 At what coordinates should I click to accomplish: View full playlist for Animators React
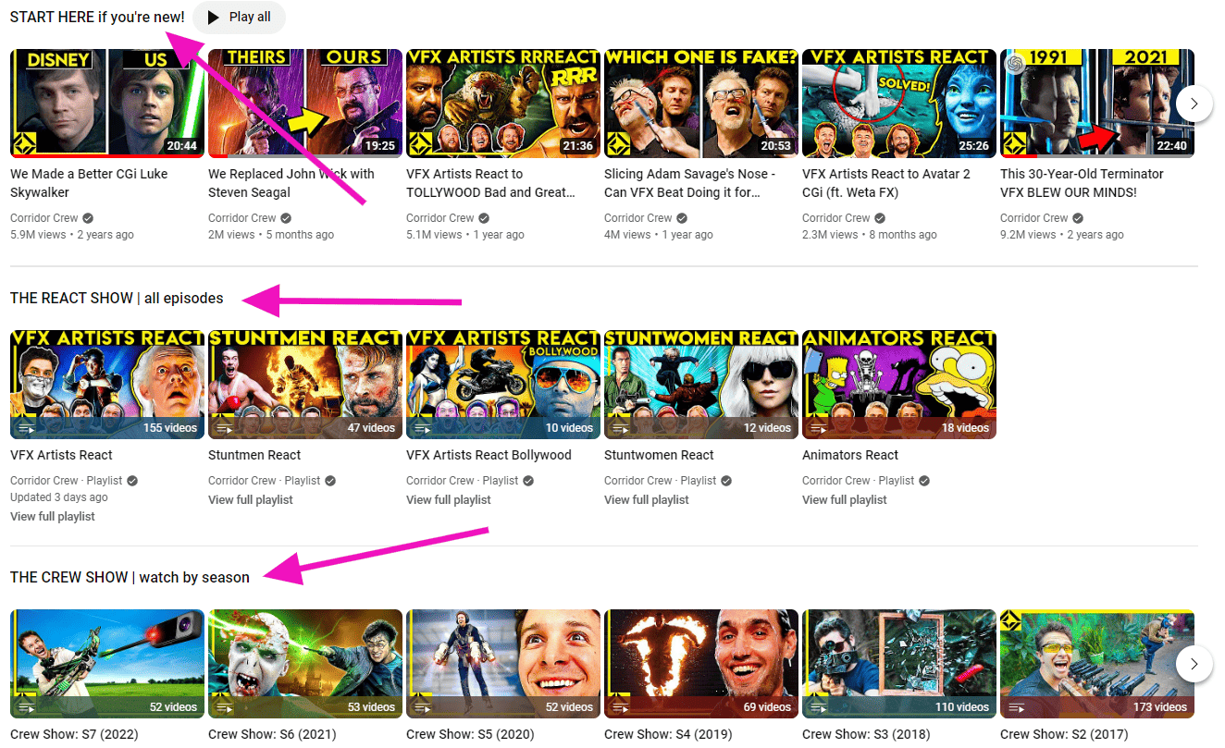[x=845, y=500]
